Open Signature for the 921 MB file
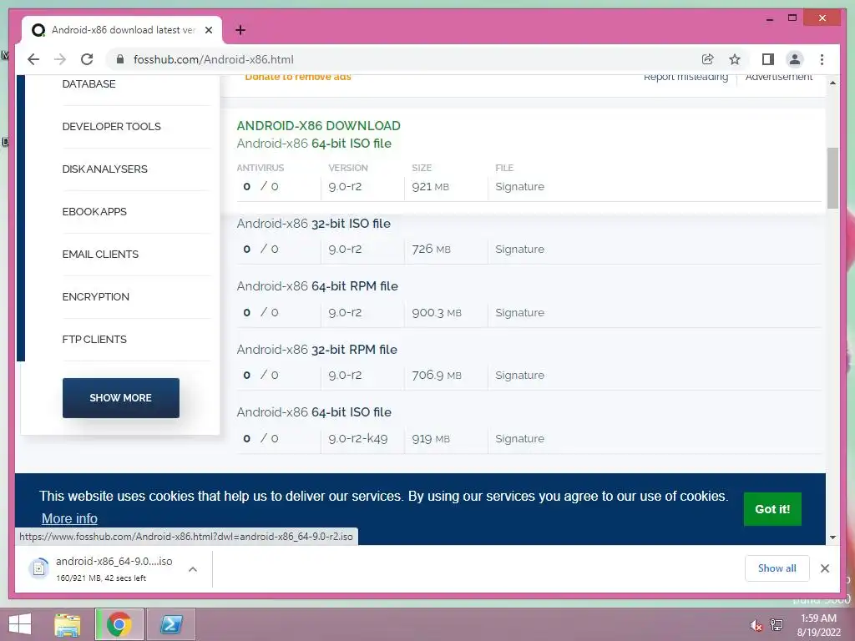Screen dimensions: 855x641 pyautogui.click(x=519, y=186)
